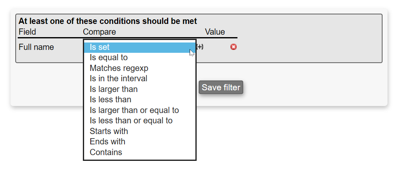The image size is (397, 172).
Task: Click the (+) add condition icon
Action: click(x=200, y=47)
